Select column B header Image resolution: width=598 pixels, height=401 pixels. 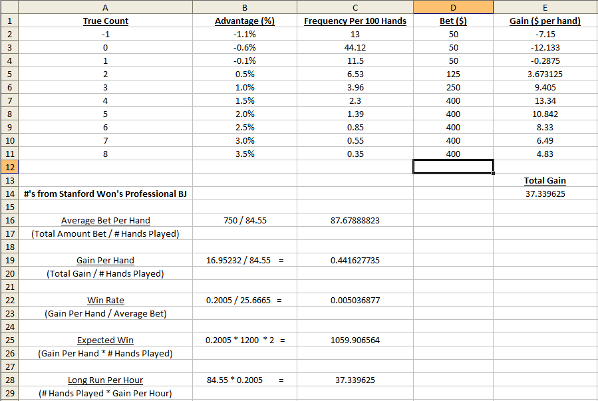coord(245,7)
